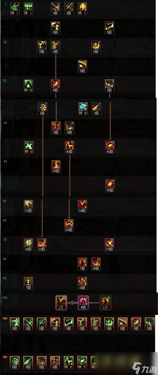Screen dimensions: 158x375
Task: Choose the green 14级 skill in level 70 row
Action: [x=28, y=245]
